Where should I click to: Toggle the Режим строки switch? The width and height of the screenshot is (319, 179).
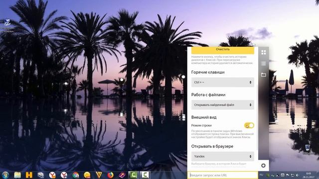tap(249, 125)
